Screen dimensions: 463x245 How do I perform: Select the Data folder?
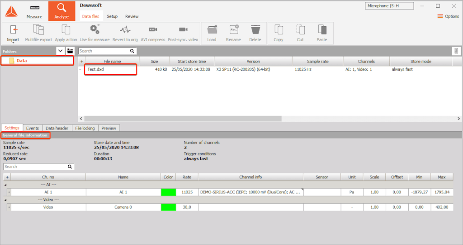coord(38,61)
